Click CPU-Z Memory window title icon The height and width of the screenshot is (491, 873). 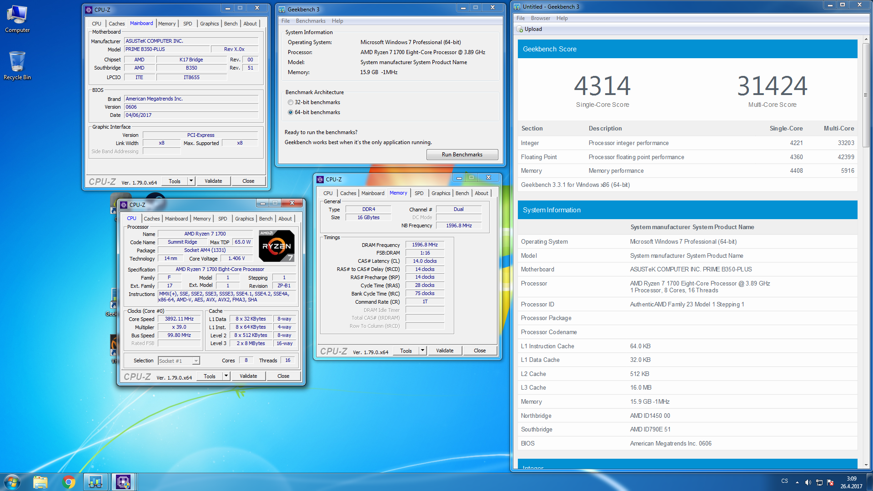click(x=320, y=179)
